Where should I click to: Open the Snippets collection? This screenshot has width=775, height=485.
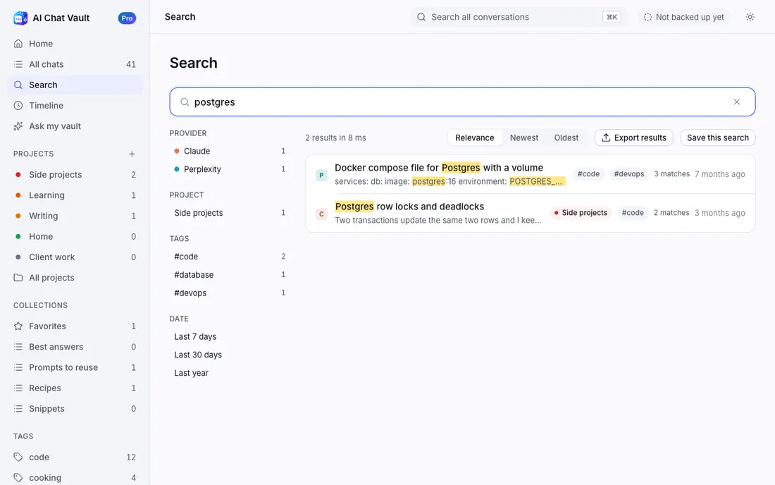(x=75, y=409)
